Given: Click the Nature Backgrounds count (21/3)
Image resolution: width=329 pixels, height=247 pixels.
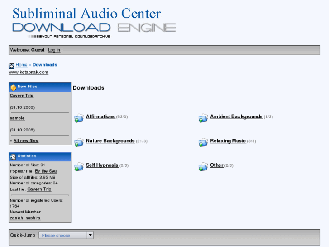Looking at the screenshot, I should coord(142,141).
